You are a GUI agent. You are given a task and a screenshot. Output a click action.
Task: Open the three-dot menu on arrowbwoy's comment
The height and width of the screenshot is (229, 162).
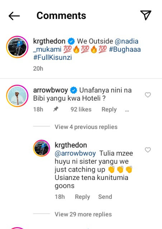point(127,111)
